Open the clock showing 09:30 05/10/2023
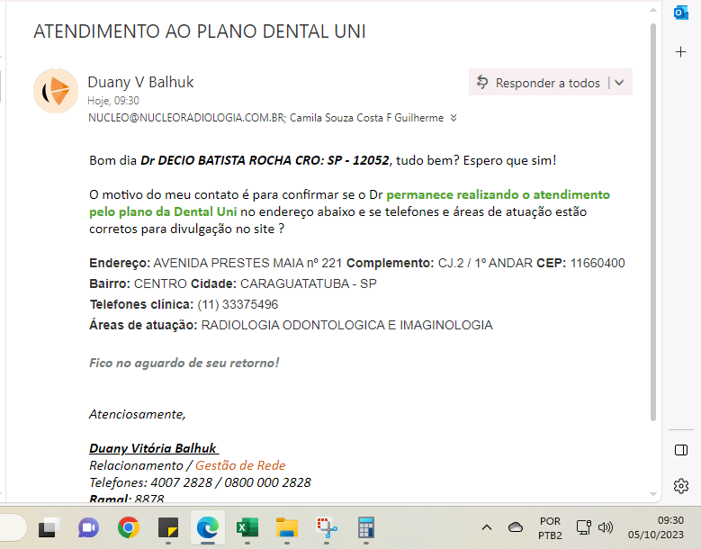This screenshot has width=701, height=549. pos(655,527)
